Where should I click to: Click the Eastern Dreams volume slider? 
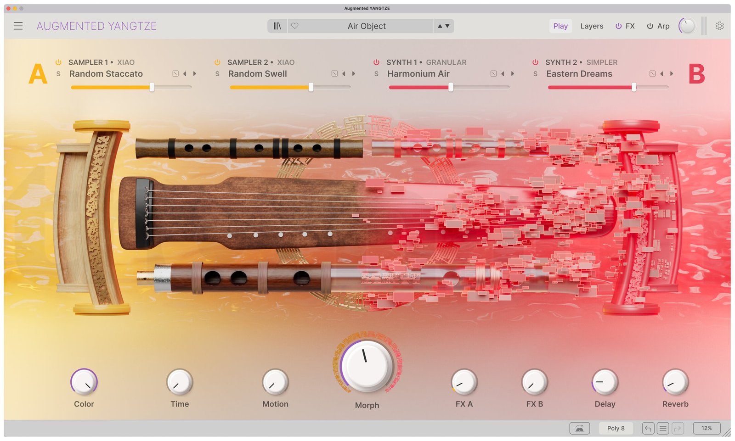click(x=634, y=87)
